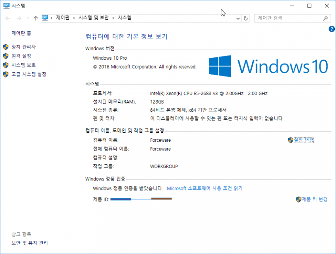Open the recent locations dropdown arrow
Image resolution: width=336 pixels, height=254 pixels.
click(28, 18)
